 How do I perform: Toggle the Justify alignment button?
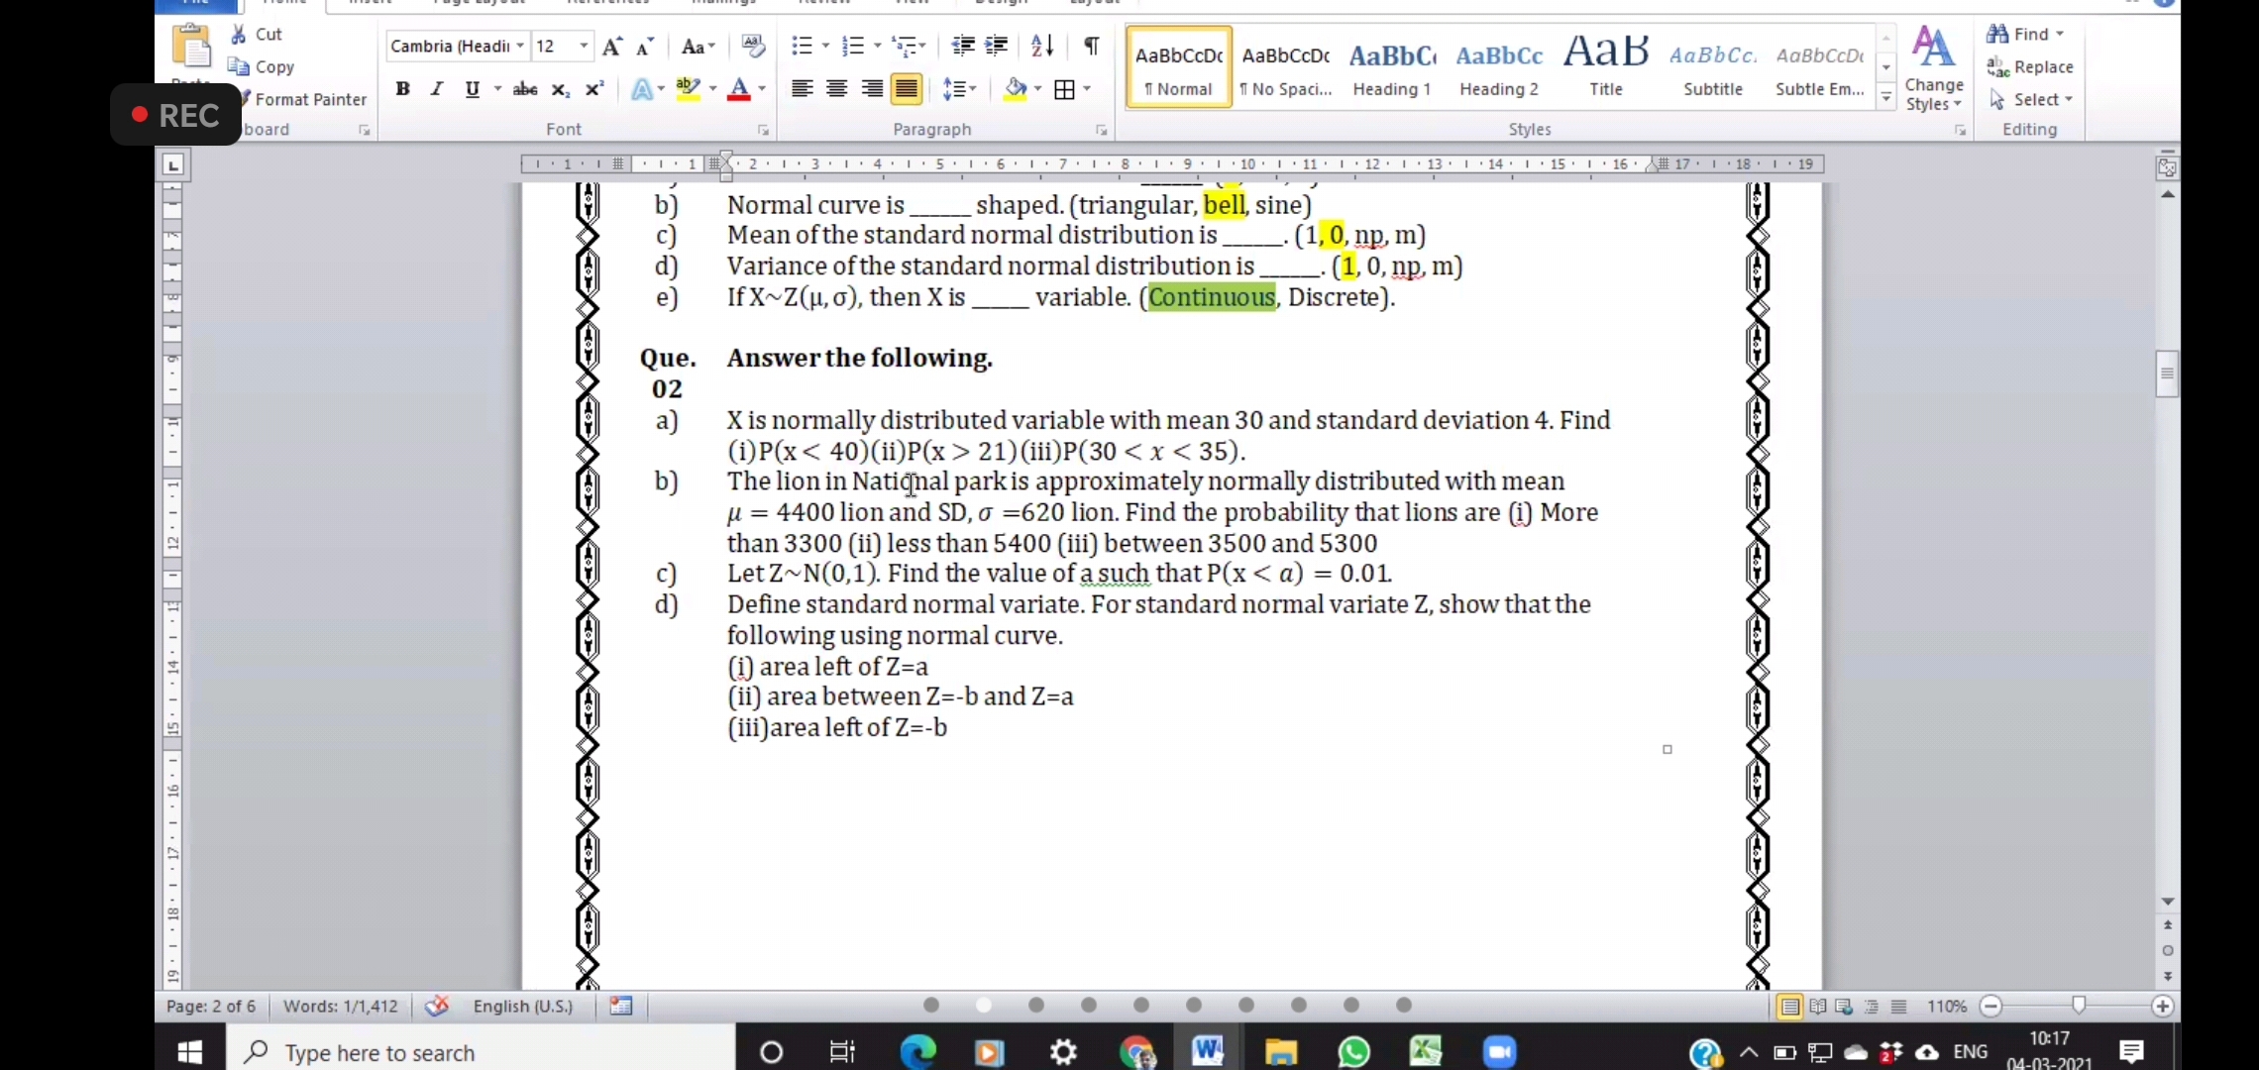click(906, 89)
